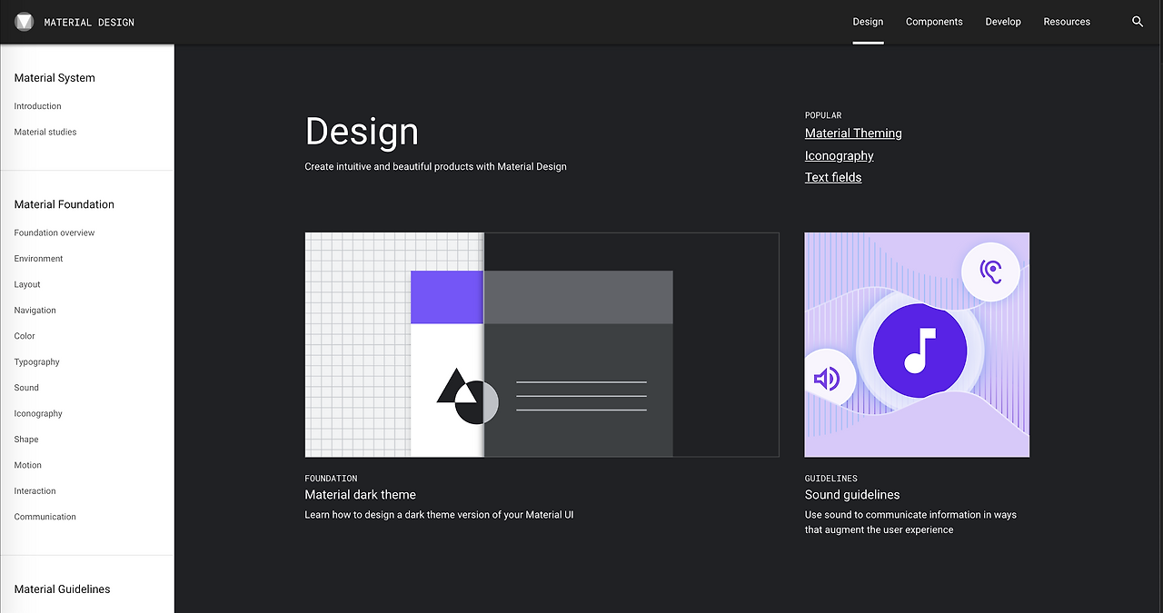Open the Sound guidelines thumbnail image
Viewport: 1163px width, 613px height.
point(917,344)
